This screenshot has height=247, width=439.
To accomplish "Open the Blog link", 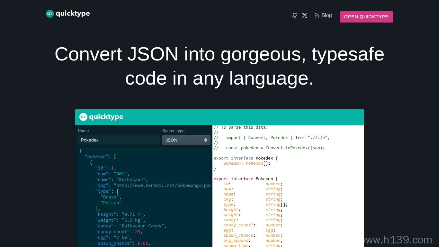I will click(x=327, y=15).
